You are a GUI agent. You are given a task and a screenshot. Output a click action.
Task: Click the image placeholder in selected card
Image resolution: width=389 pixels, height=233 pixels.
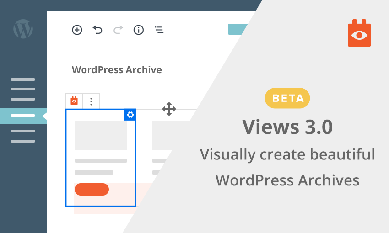101,135
